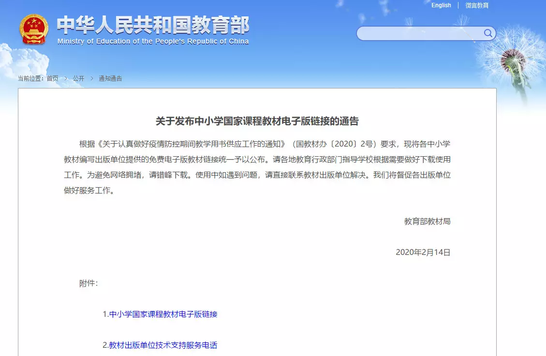The width and height of the screenshot is (546, 356).
Task: Open attachment 中小学国家课程教材电子版链接
Action: (x=163, y=314)
